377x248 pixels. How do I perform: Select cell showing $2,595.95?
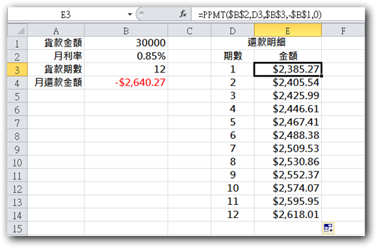click(x=288, y=202)
